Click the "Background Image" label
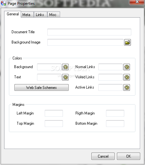 (26, 42)
